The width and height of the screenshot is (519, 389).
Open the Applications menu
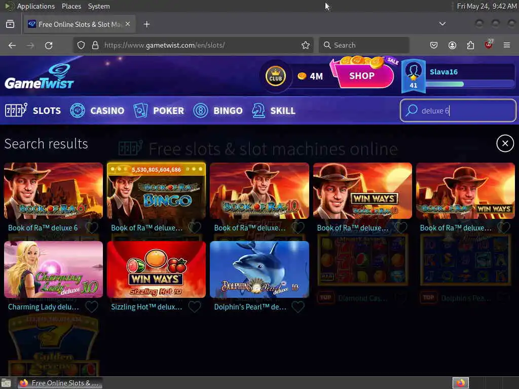36,6
